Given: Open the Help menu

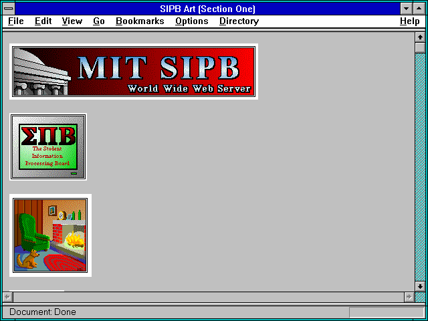Looking at the screenshot, I should [x=410, y=21].
